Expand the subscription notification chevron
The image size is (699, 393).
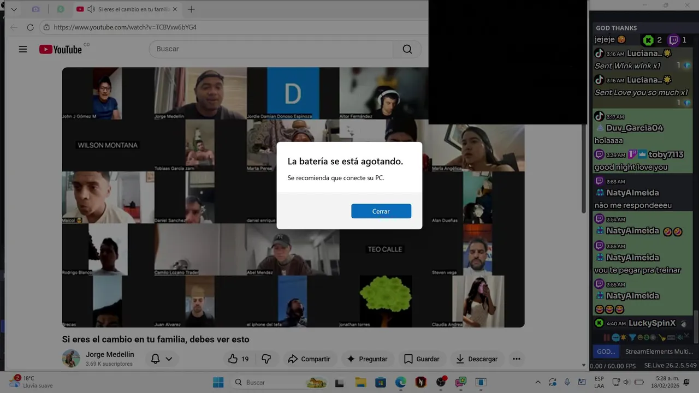169,359
